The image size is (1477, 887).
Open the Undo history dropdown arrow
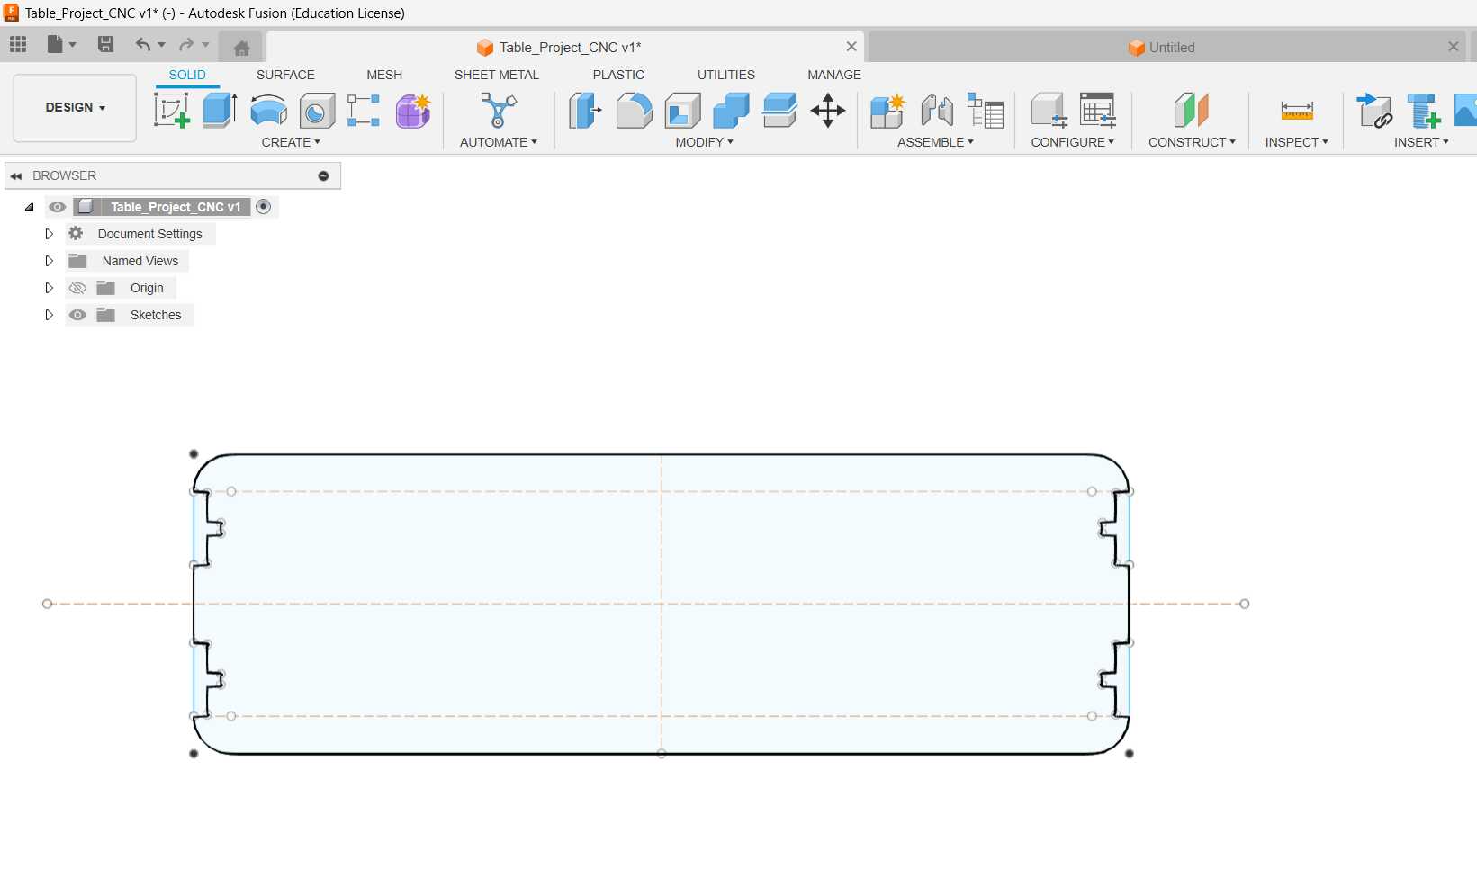[x=162, y=44]
